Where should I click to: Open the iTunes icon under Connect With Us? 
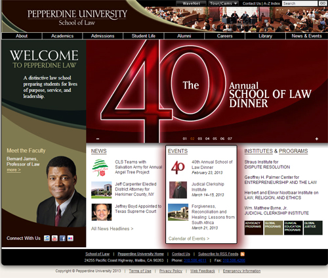coord(47,238)
